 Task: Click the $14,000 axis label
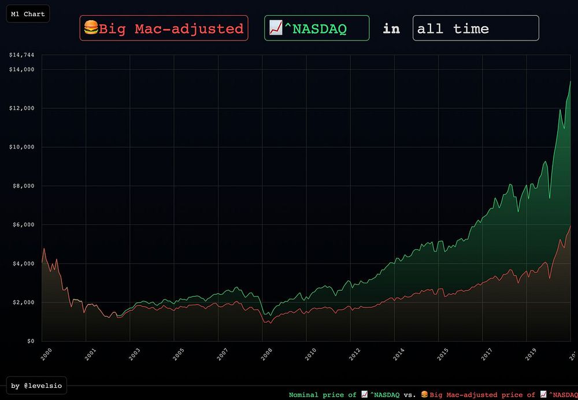(x=22, y=69)
